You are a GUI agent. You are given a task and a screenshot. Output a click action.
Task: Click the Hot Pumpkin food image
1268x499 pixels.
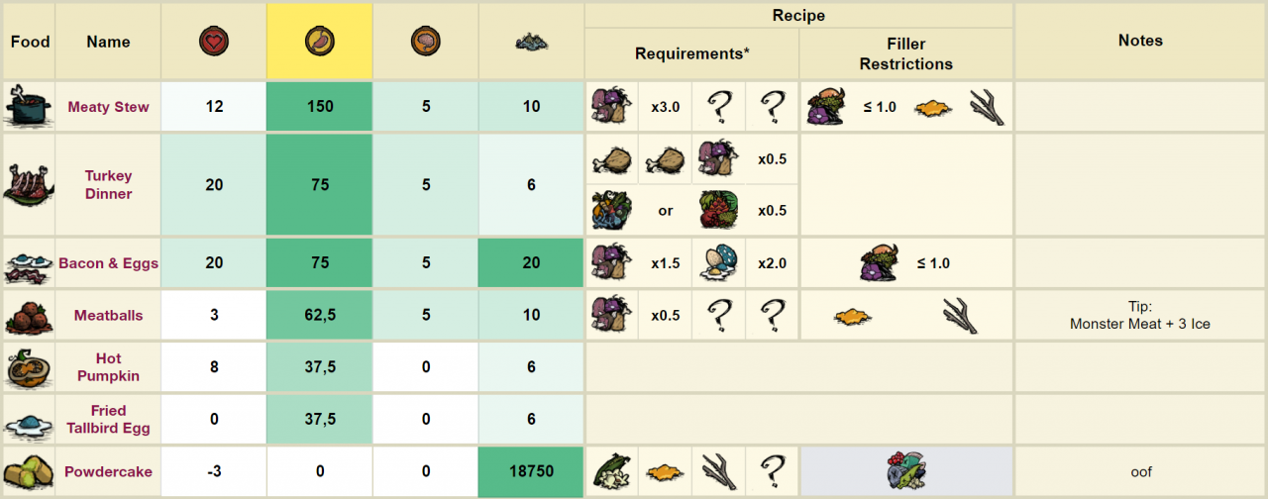pyautogui.click(x=28, y=367)
